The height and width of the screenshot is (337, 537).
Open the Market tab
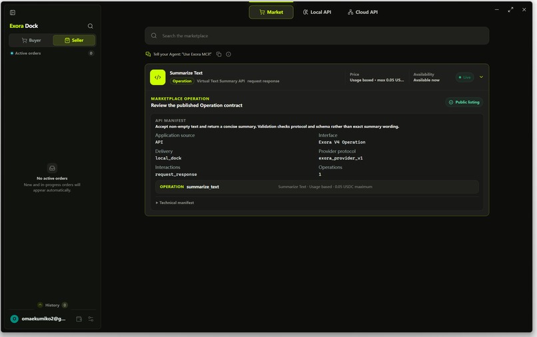pos(271,13)
